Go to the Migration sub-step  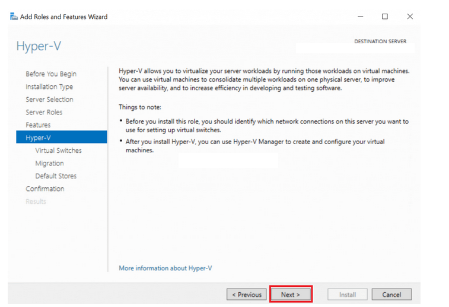point(50,164)
